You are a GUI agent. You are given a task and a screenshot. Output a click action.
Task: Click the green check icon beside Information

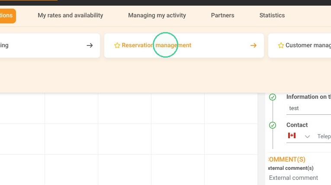(x=273, y=97)
